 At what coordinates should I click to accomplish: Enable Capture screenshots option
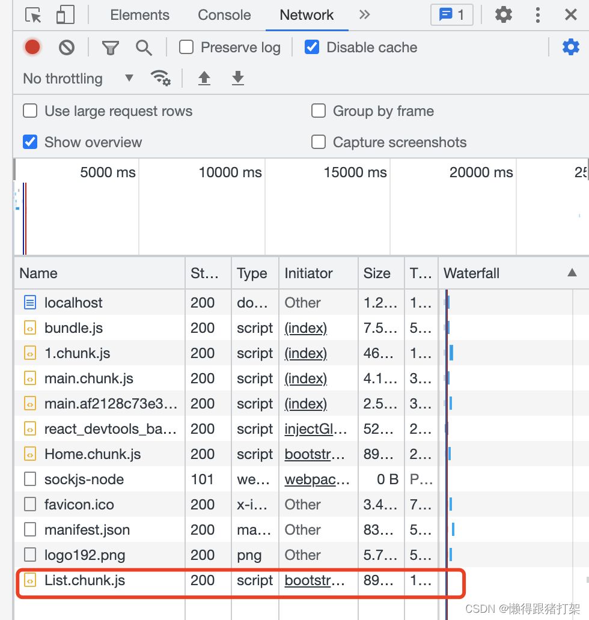[x=318, y=142]
